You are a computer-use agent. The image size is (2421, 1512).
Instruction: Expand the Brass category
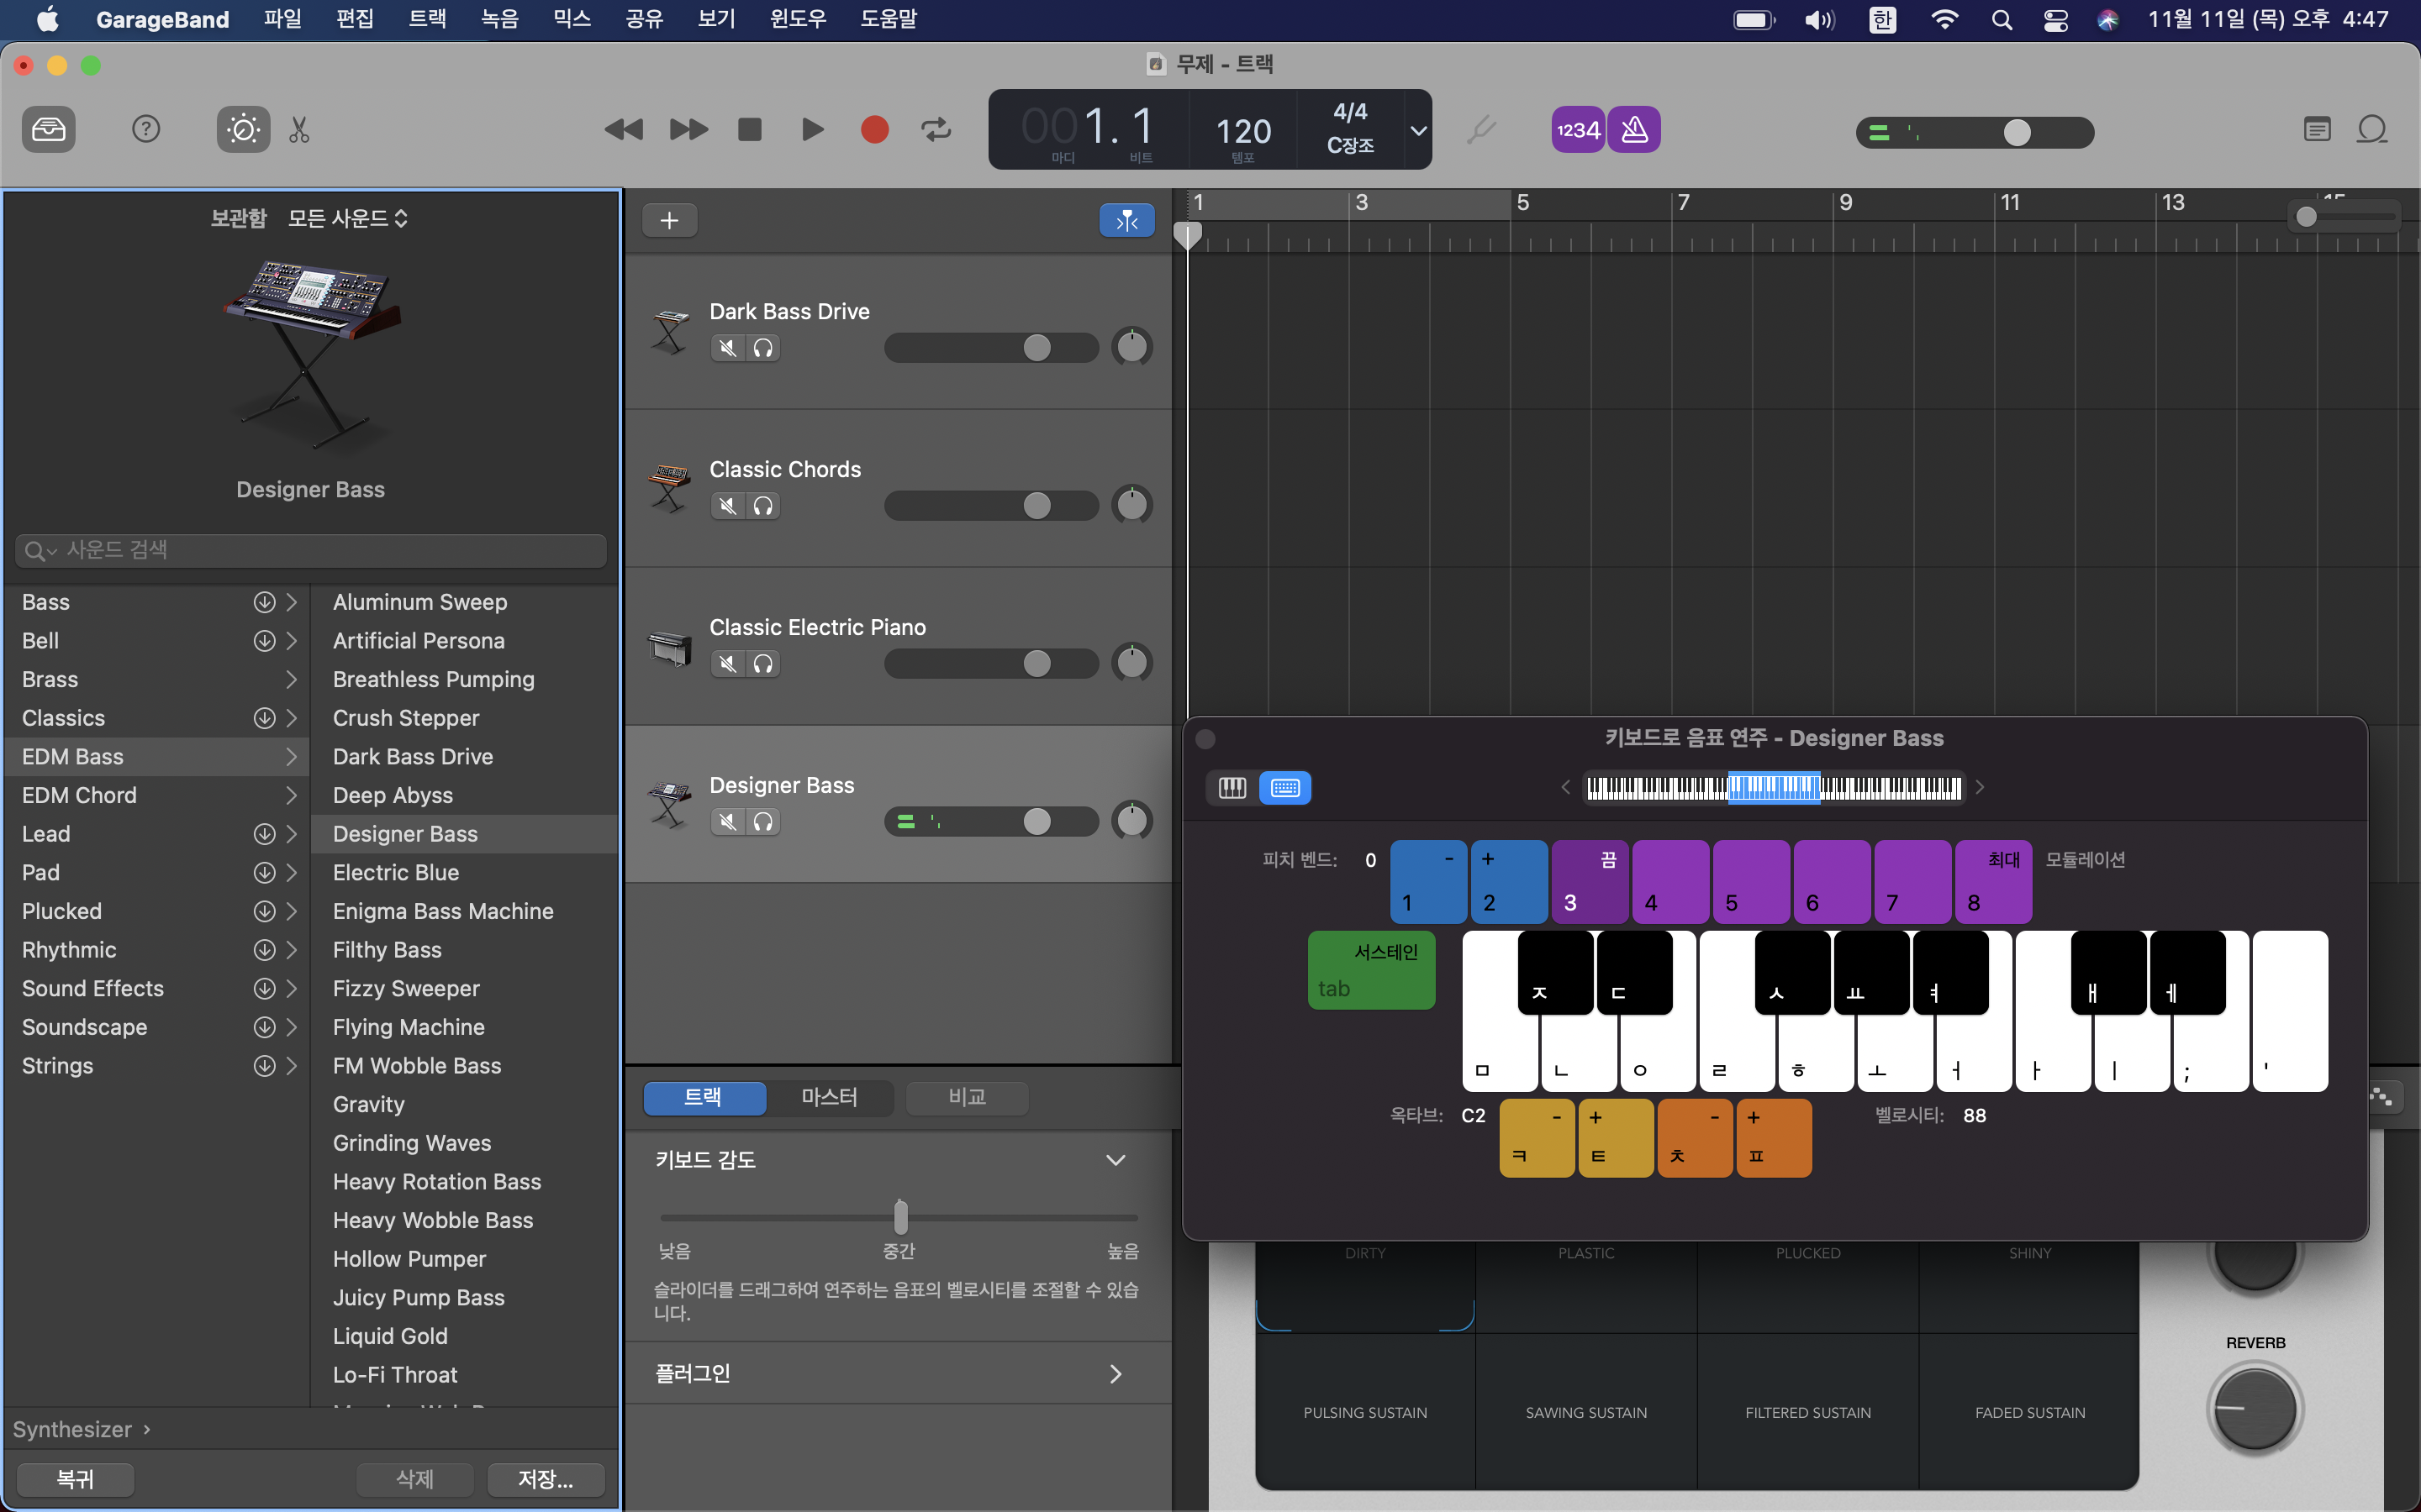(x=291, y=679)
